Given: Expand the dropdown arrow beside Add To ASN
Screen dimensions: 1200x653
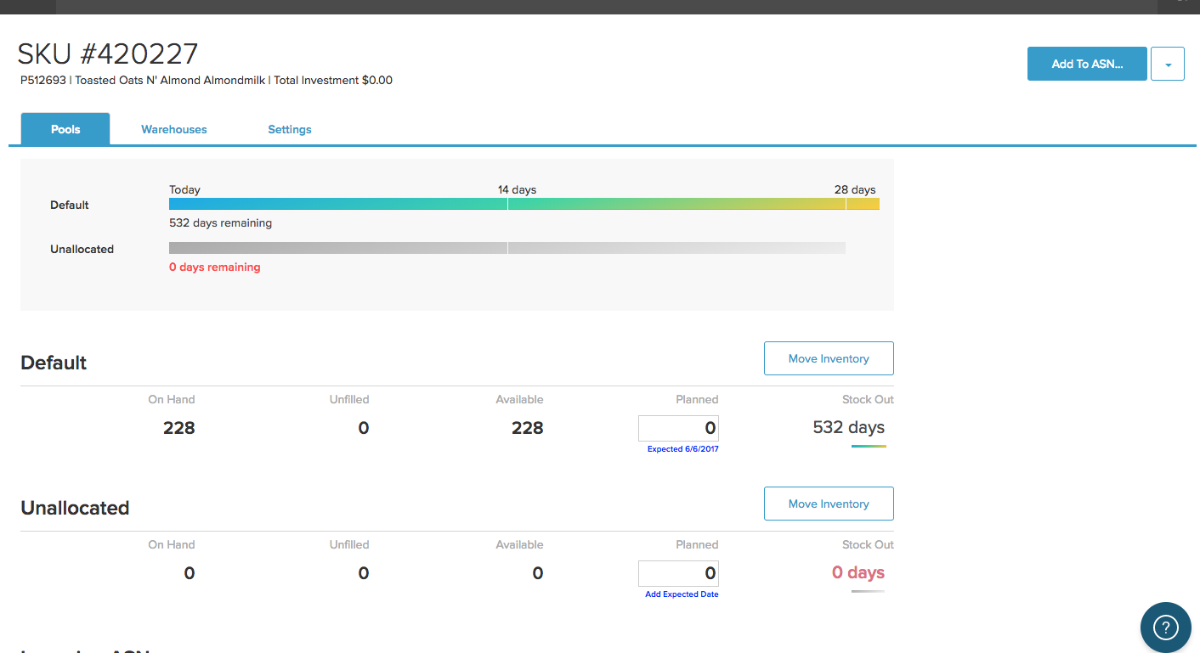Looking at the screenshot, I should 1168,64.
